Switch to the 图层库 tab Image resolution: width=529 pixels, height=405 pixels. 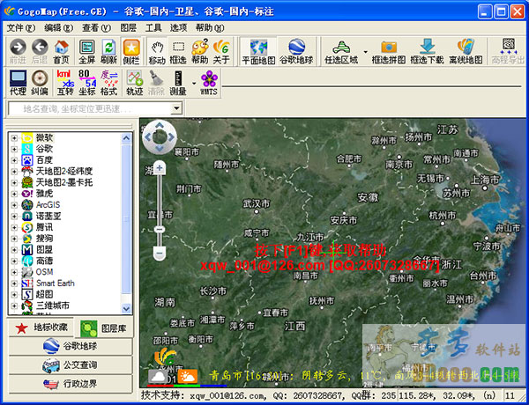(104, 328)
